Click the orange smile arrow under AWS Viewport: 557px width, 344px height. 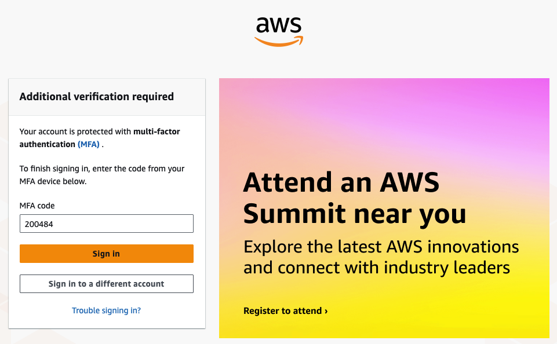point(279,41)
